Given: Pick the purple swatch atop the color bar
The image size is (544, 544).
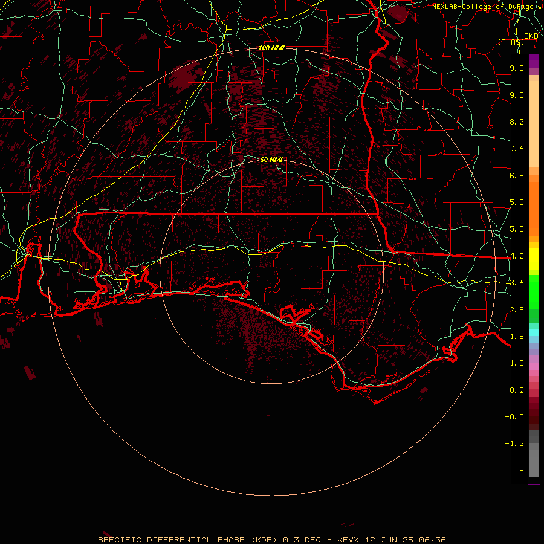Looking at the screenshot, I should tap(534, 60).
